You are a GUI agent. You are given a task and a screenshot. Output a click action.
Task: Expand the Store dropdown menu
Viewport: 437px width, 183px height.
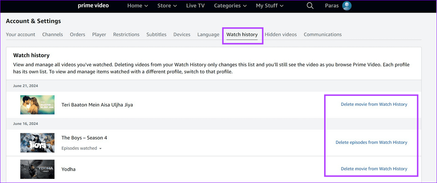pos(167,6)
